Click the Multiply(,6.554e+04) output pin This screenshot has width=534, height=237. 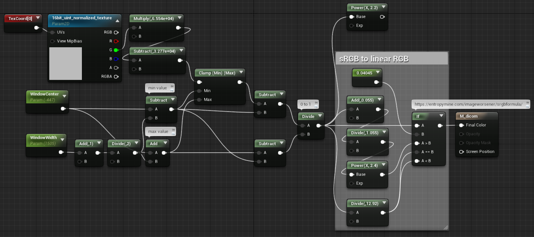(178, 28)
